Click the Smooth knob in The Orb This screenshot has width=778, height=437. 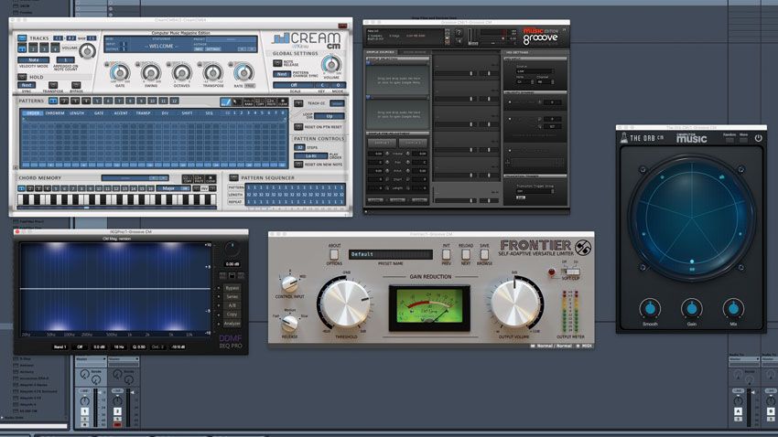point(650,309)
